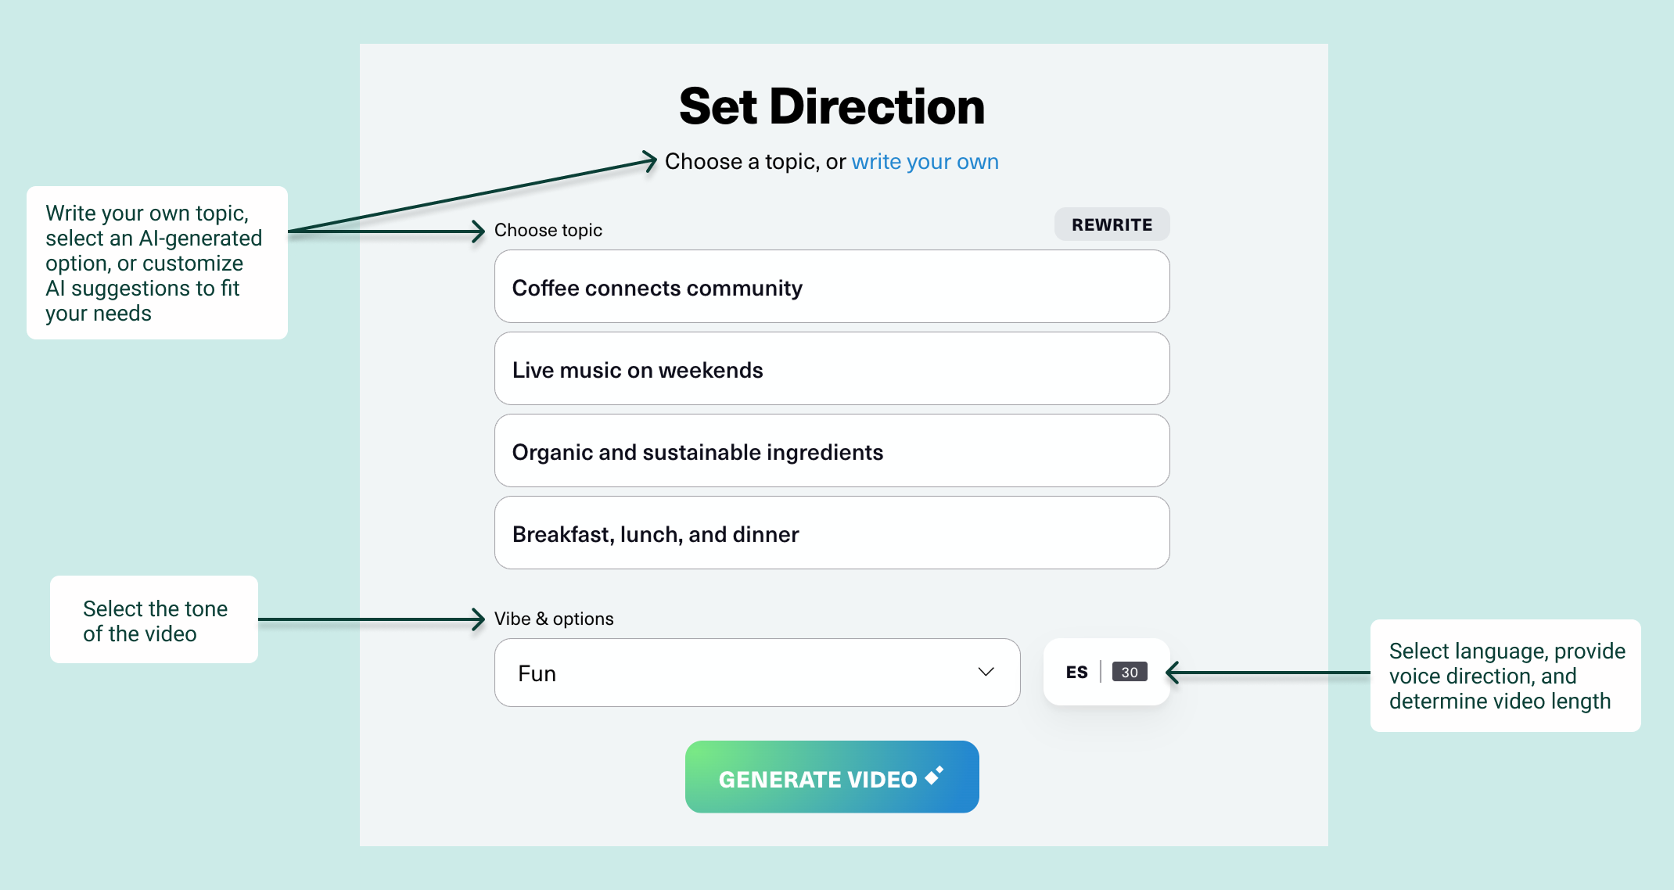The image size is (1674, 890).
Task: Click the "Select language" callout box
Action: coord(1505,676)
